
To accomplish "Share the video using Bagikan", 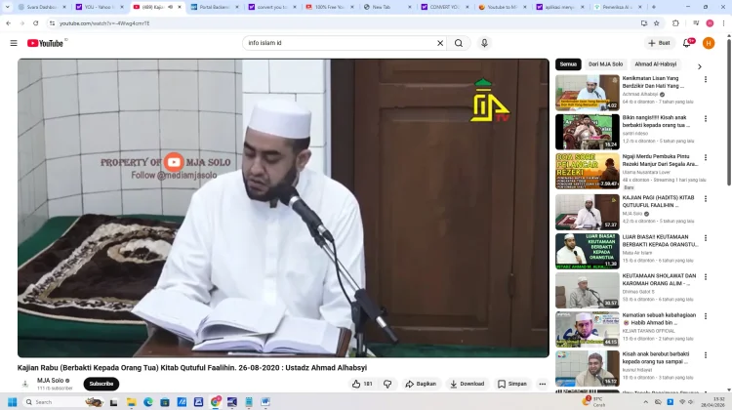I will [421, 384].
